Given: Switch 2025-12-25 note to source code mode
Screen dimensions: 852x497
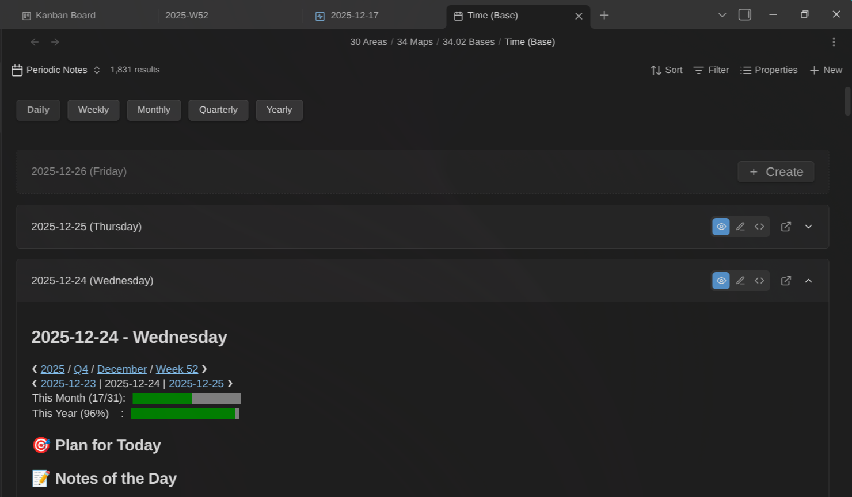Looking at the screenshot, I should [x=759, y=227].
